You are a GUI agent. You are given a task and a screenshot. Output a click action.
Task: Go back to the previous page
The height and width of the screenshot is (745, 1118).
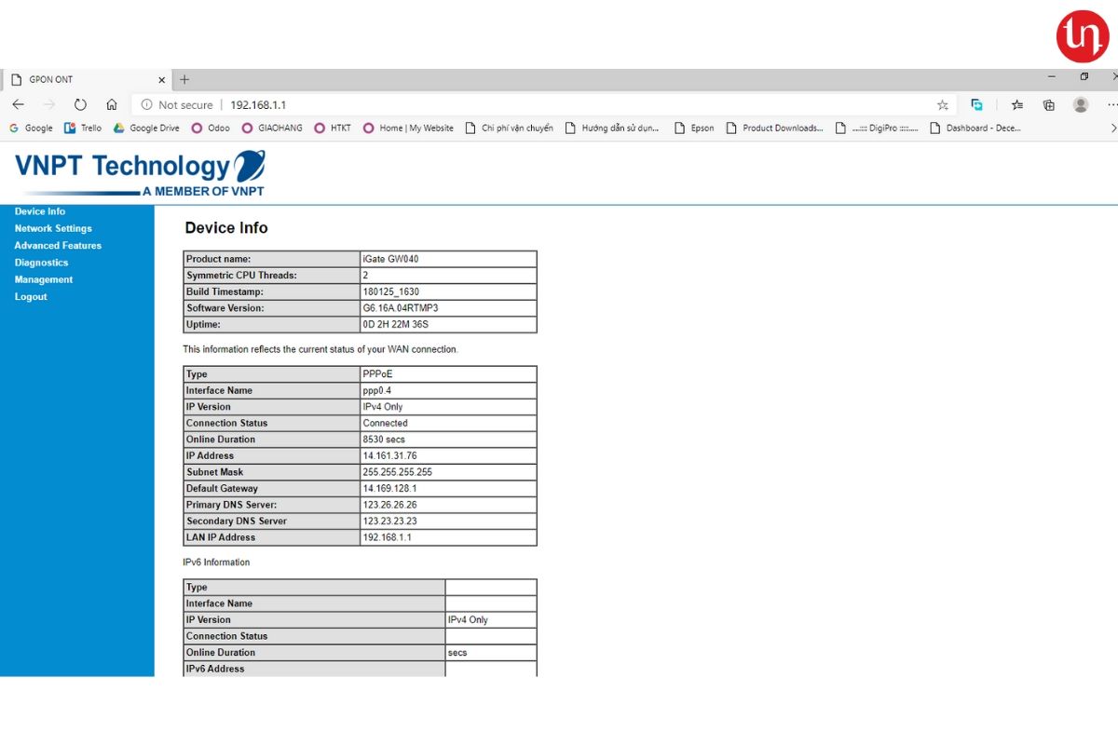click(x=19, y=105)
